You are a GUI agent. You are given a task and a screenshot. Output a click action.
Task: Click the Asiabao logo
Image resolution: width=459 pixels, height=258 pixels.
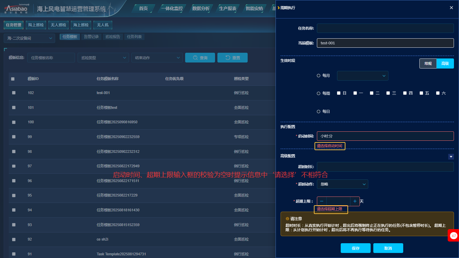(x=16, y=9)
